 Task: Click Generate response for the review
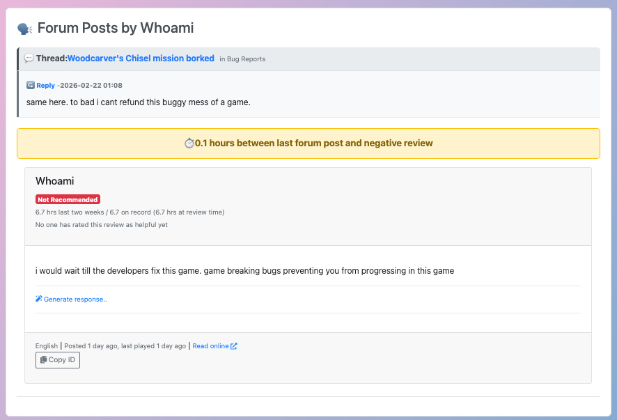[x=75, y=300]
